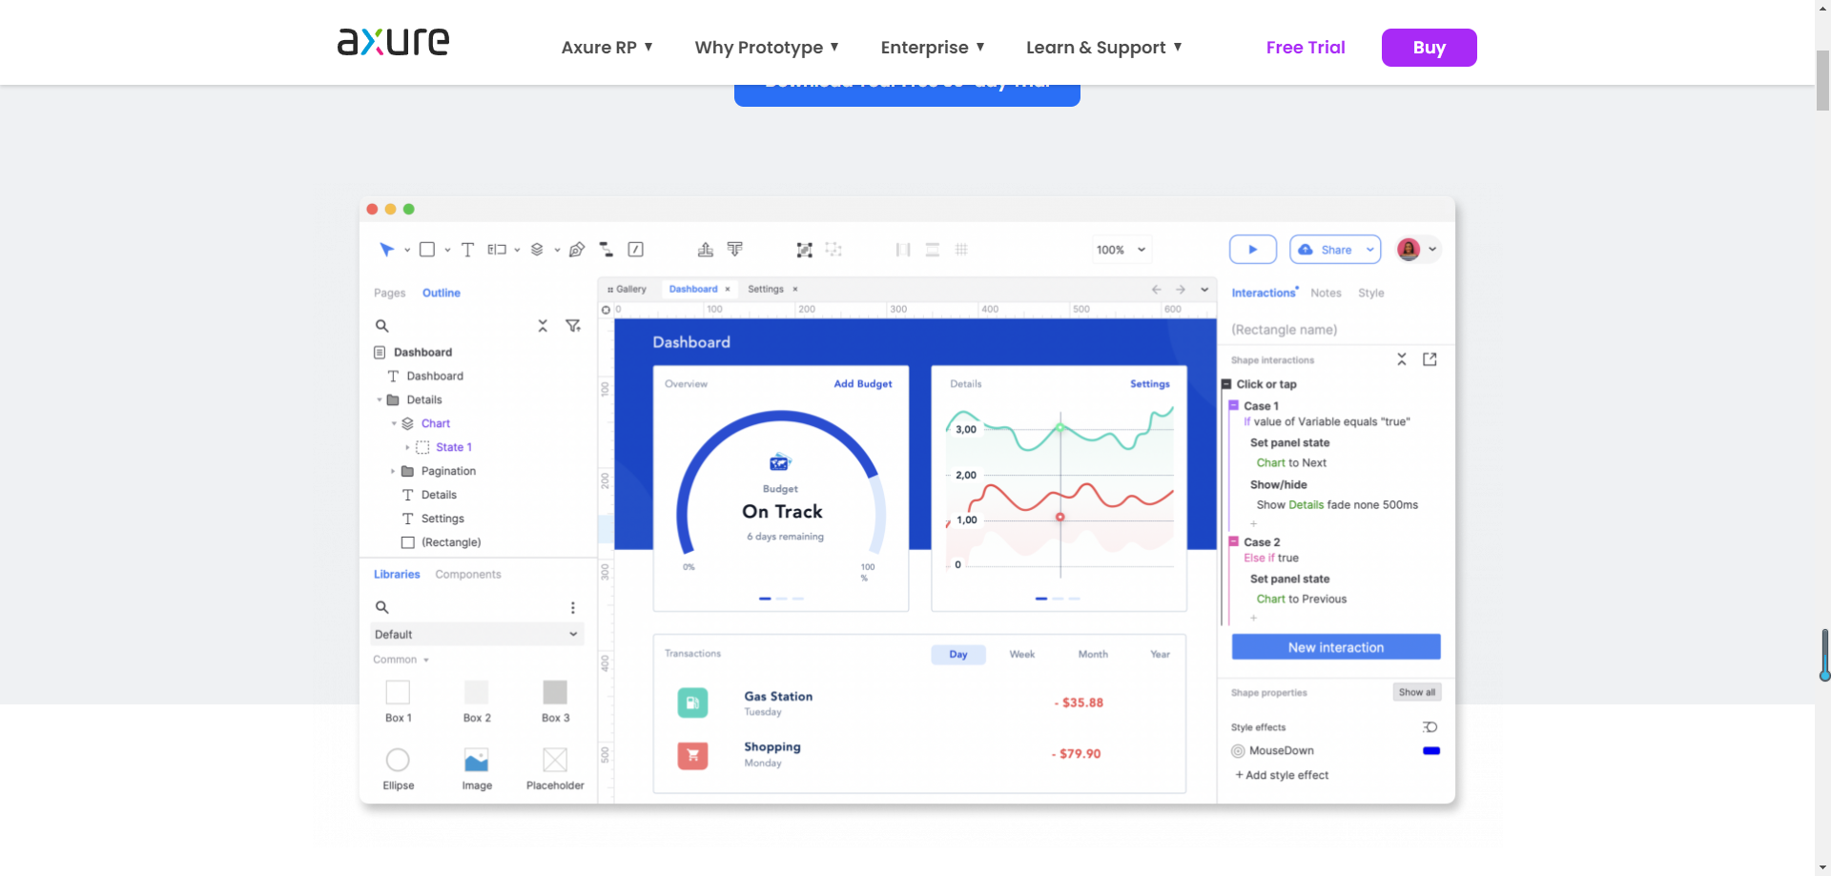Click the Share button
1831x876 pixels.
tap(1335, 250)
